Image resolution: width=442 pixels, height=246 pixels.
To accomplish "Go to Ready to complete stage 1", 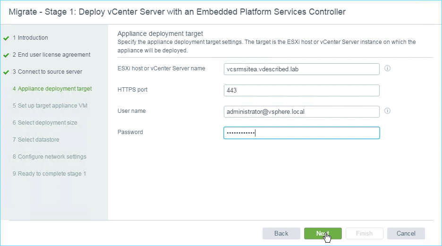I will [49, 174].
